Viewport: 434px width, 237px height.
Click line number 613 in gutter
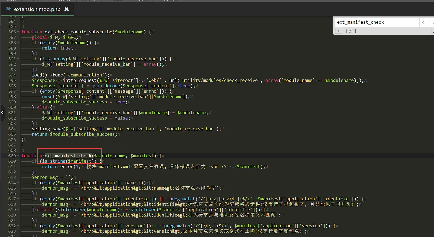12,177
